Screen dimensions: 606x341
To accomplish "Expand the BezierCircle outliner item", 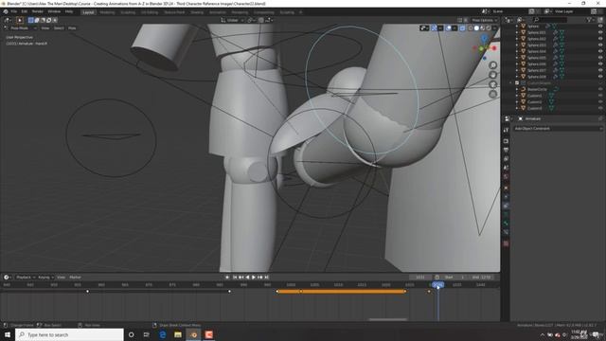I will click(517, 89).
